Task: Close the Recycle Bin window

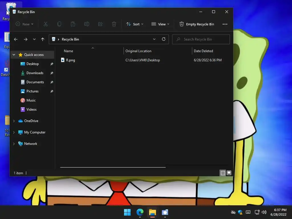Action: pyautogui.click(x=227, y=12)
